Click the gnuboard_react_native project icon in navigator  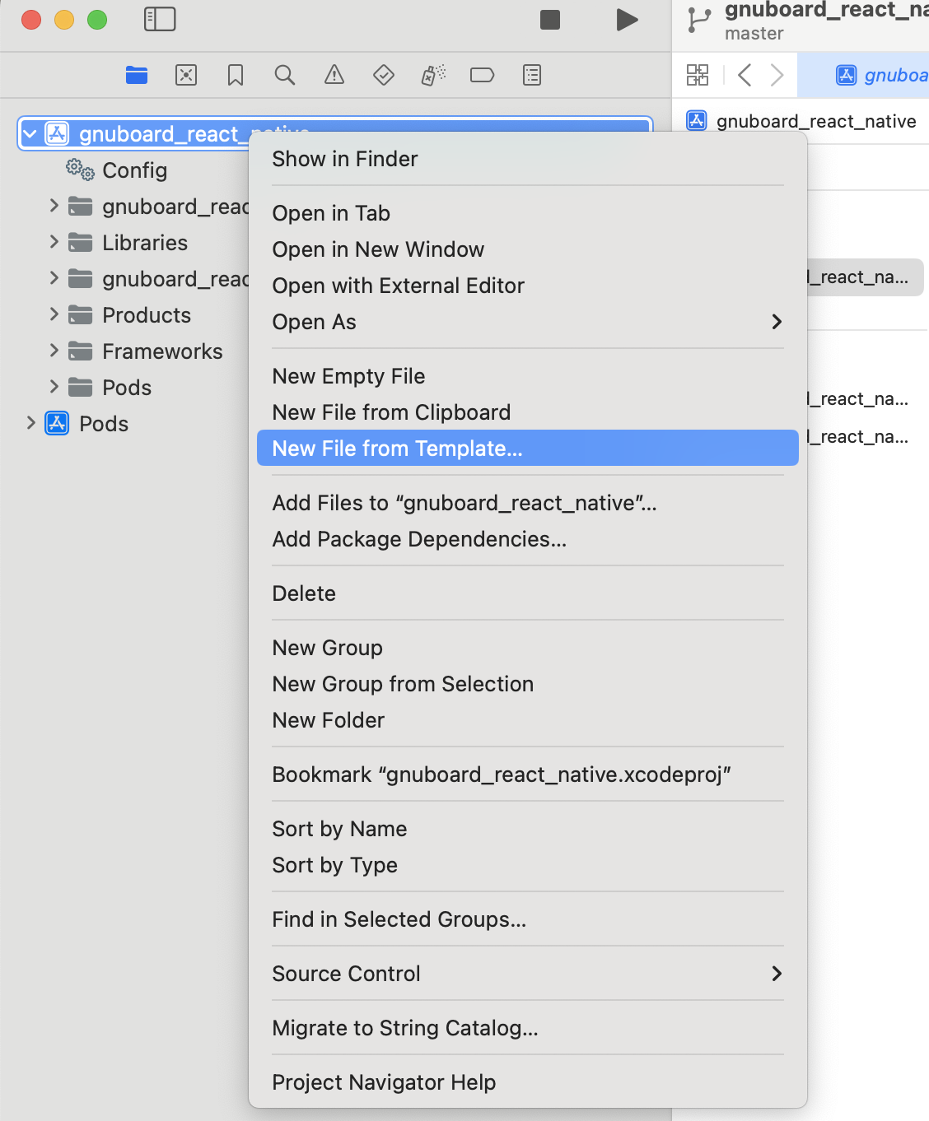tap(57, 133)
